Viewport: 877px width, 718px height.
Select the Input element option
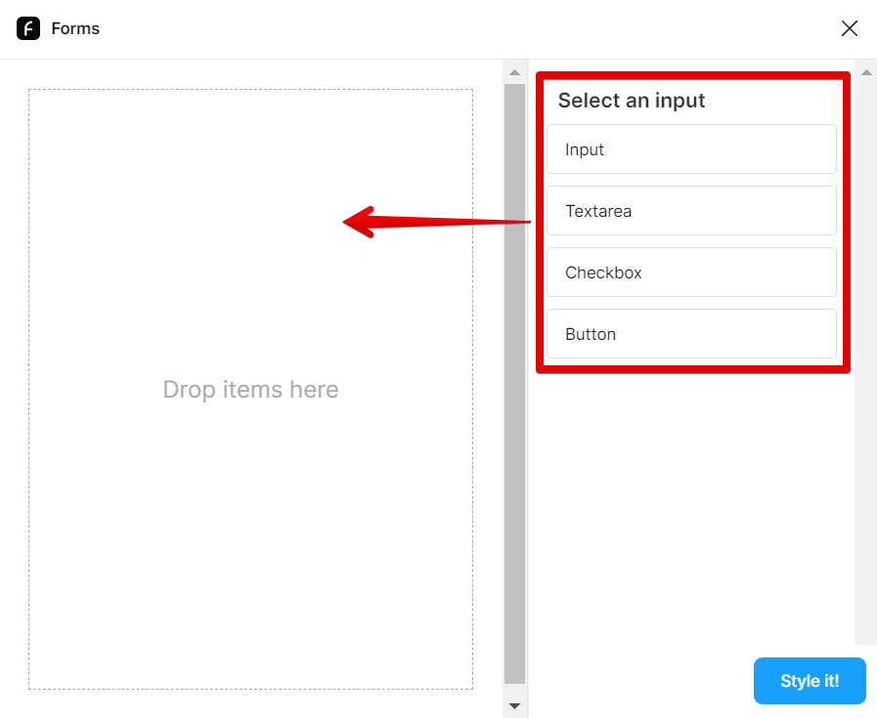pos(691,149)
